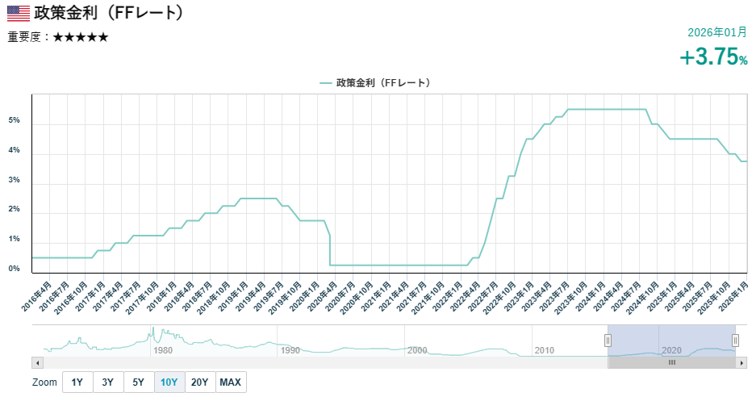Click the Zoom label text

click(x=44, y=382)
